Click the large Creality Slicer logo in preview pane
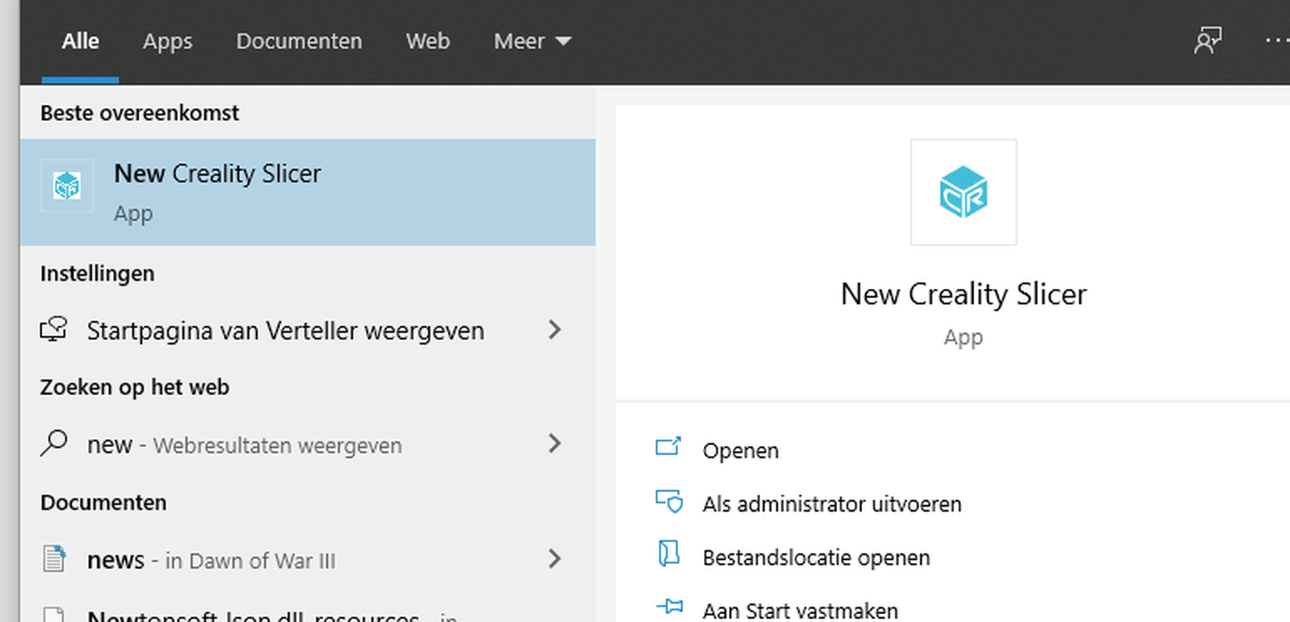Screen dimensions: 1290x622 coord(963,192)
